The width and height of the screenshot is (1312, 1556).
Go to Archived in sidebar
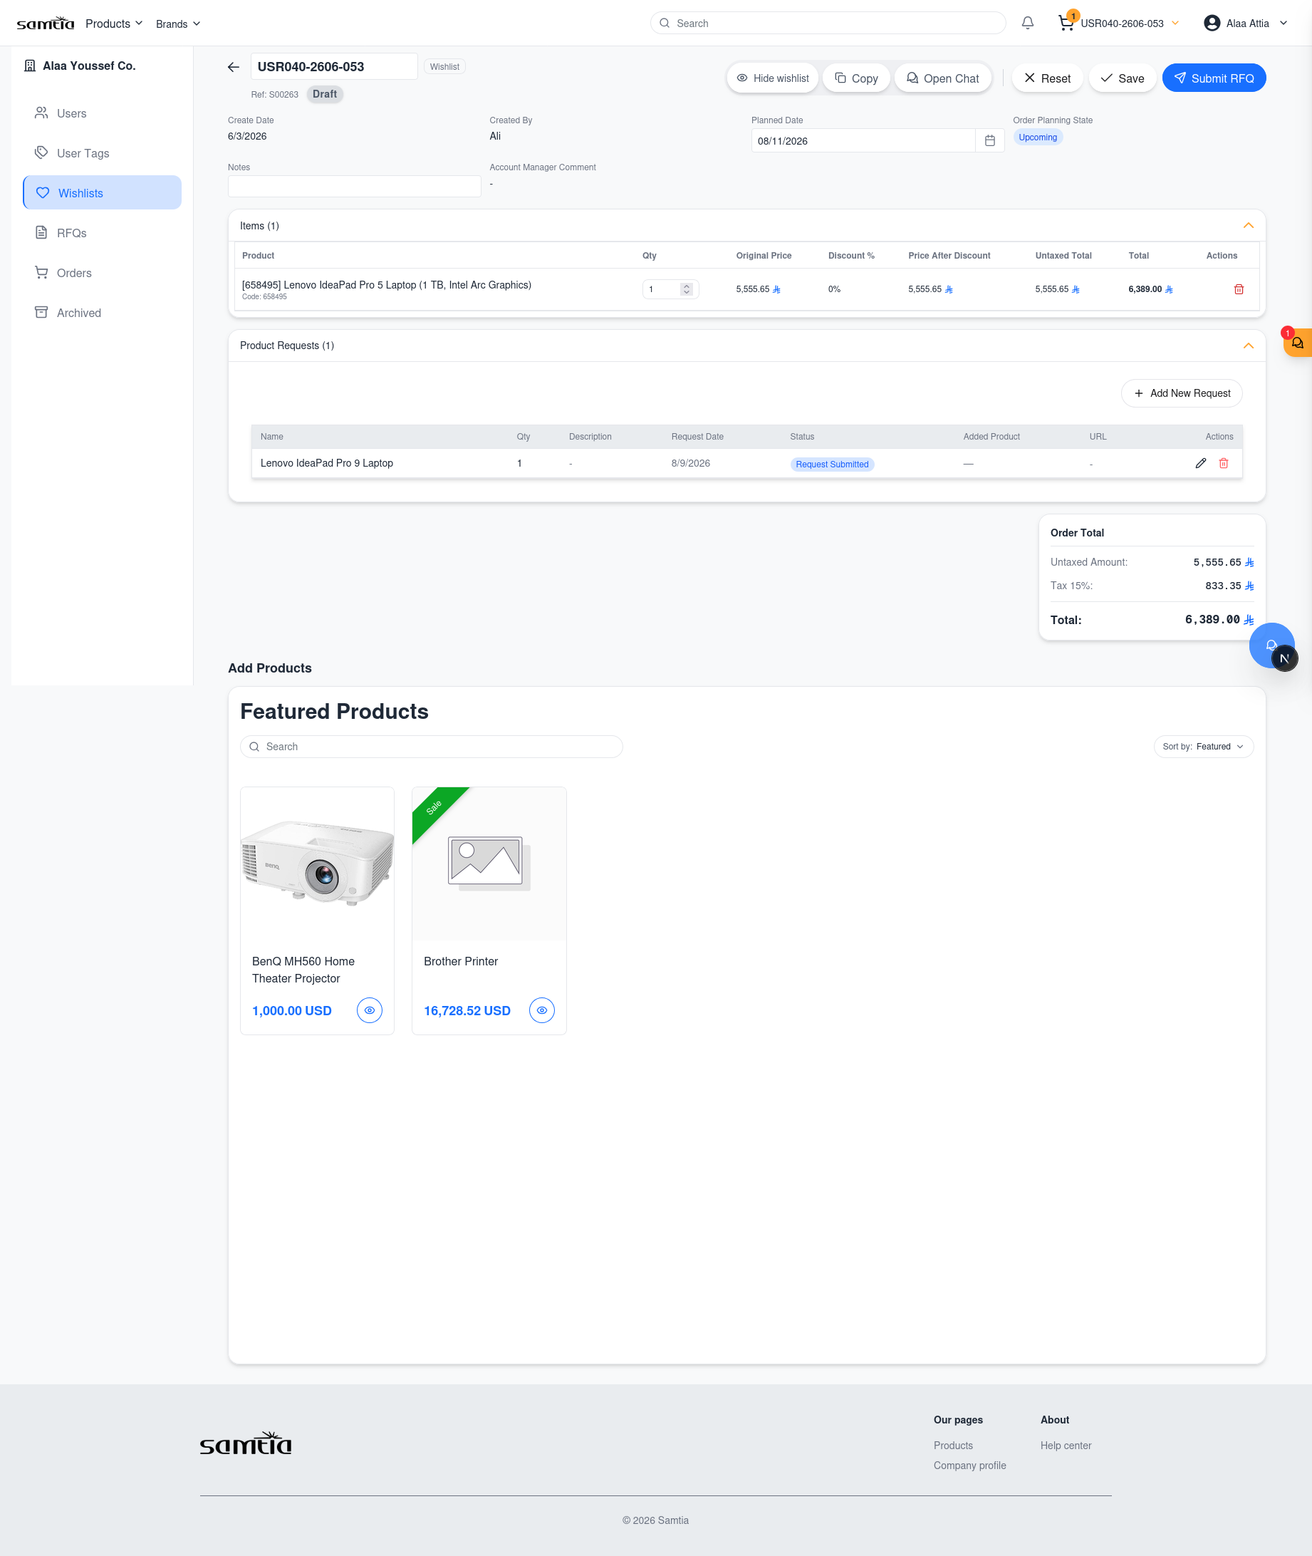(103, 313)
